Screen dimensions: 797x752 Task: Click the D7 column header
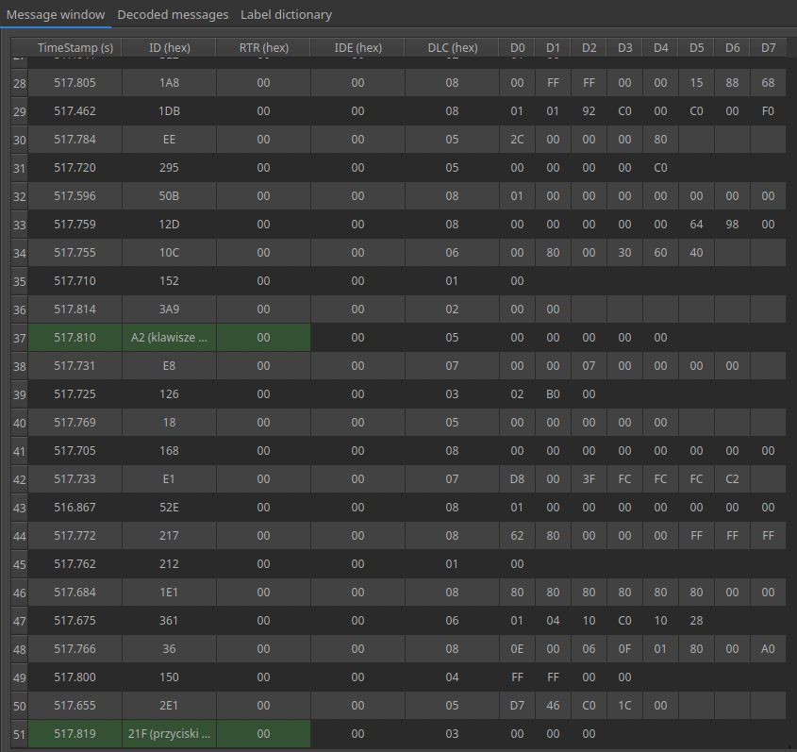[768, 48]
